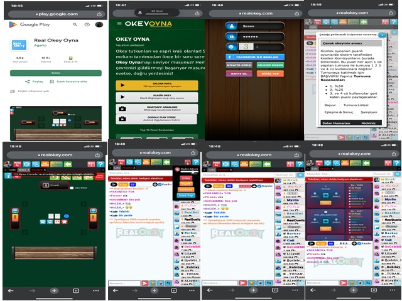Tap the green NİCKİNİ DÜŞÜR button
This screenshot has width=402, height=301.
point(270,65)
